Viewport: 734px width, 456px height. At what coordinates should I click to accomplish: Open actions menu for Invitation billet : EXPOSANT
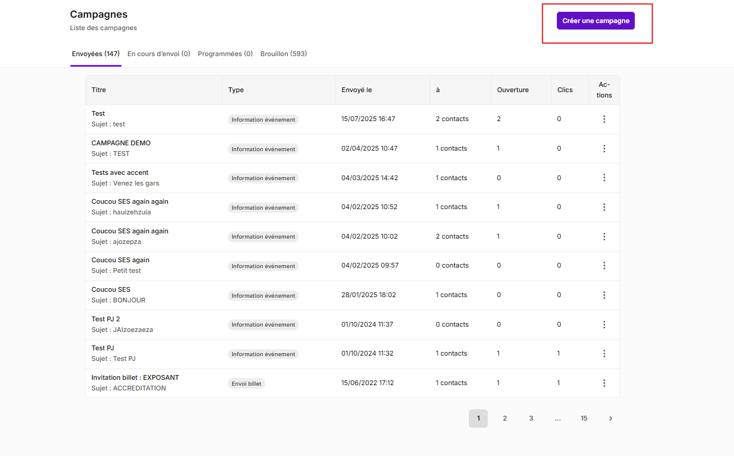pyautogui.click(x=604, y=383)
